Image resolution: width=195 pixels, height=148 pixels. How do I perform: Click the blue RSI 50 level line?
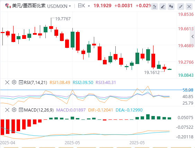click(x=91, y=90)
